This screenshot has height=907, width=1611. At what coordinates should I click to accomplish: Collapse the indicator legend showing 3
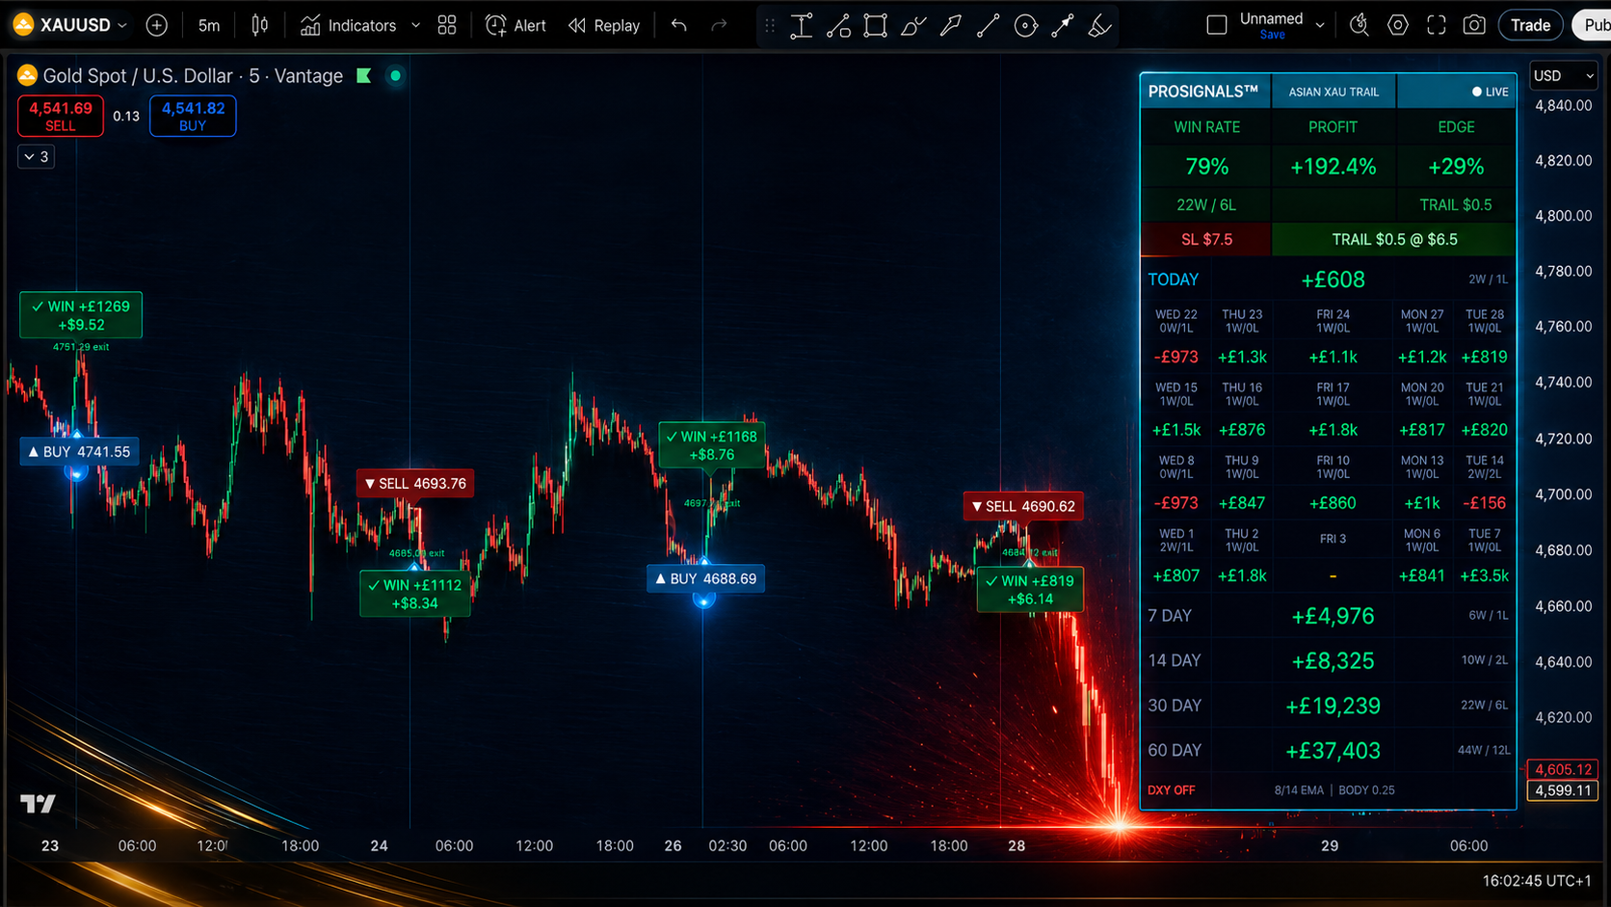pos(36,156)
